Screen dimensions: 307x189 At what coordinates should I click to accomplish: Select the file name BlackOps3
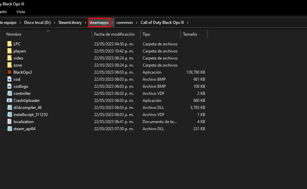tap(23, 72)
